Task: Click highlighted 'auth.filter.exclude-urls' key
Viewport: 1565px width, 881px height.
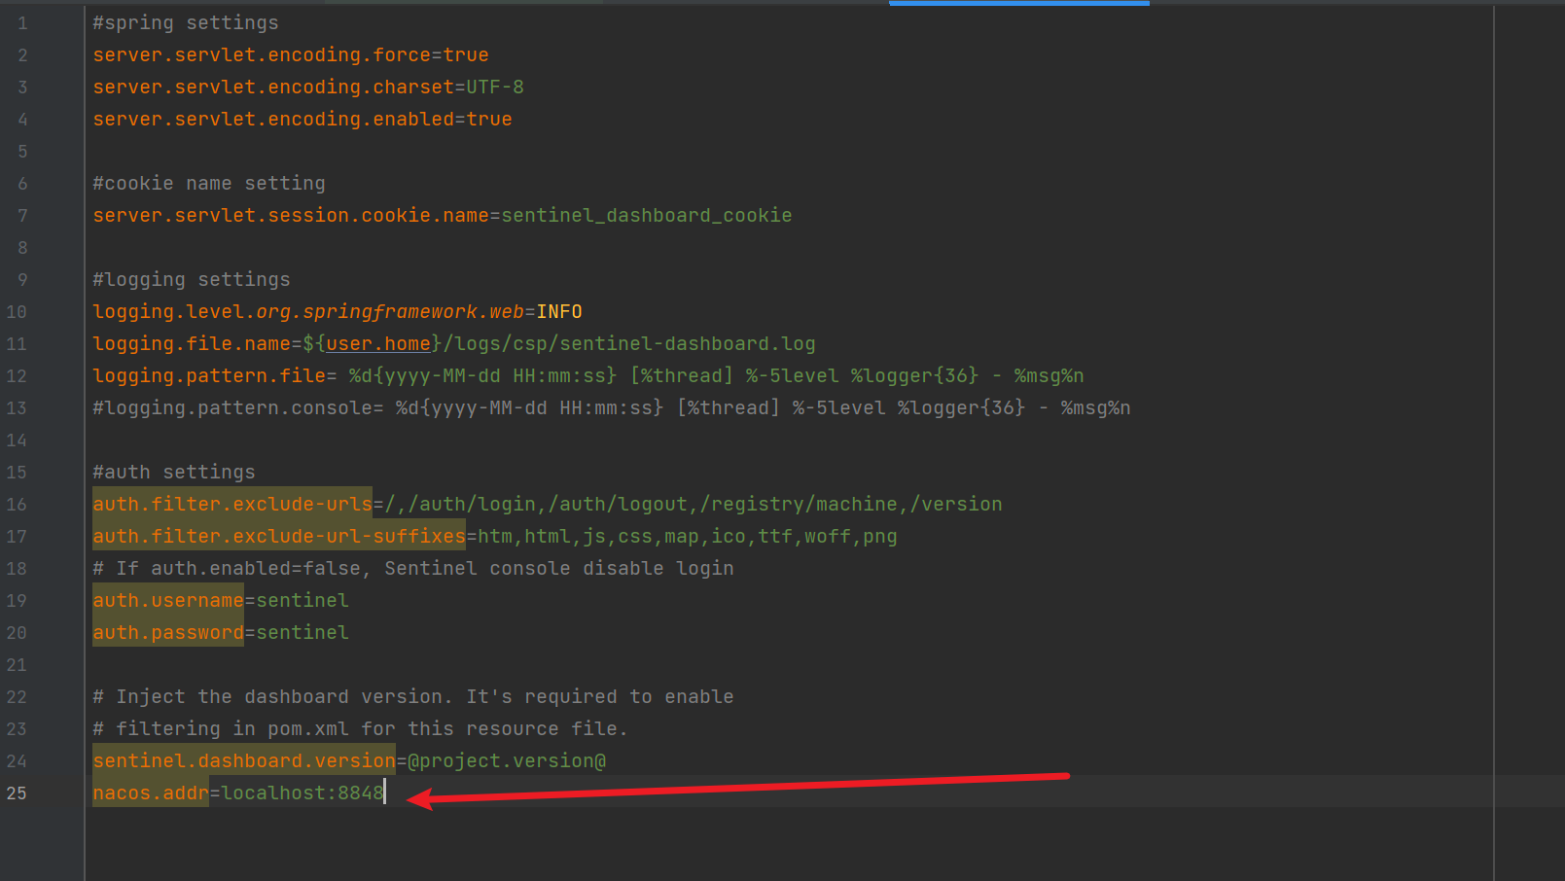Action: click(x=232, y=505)
